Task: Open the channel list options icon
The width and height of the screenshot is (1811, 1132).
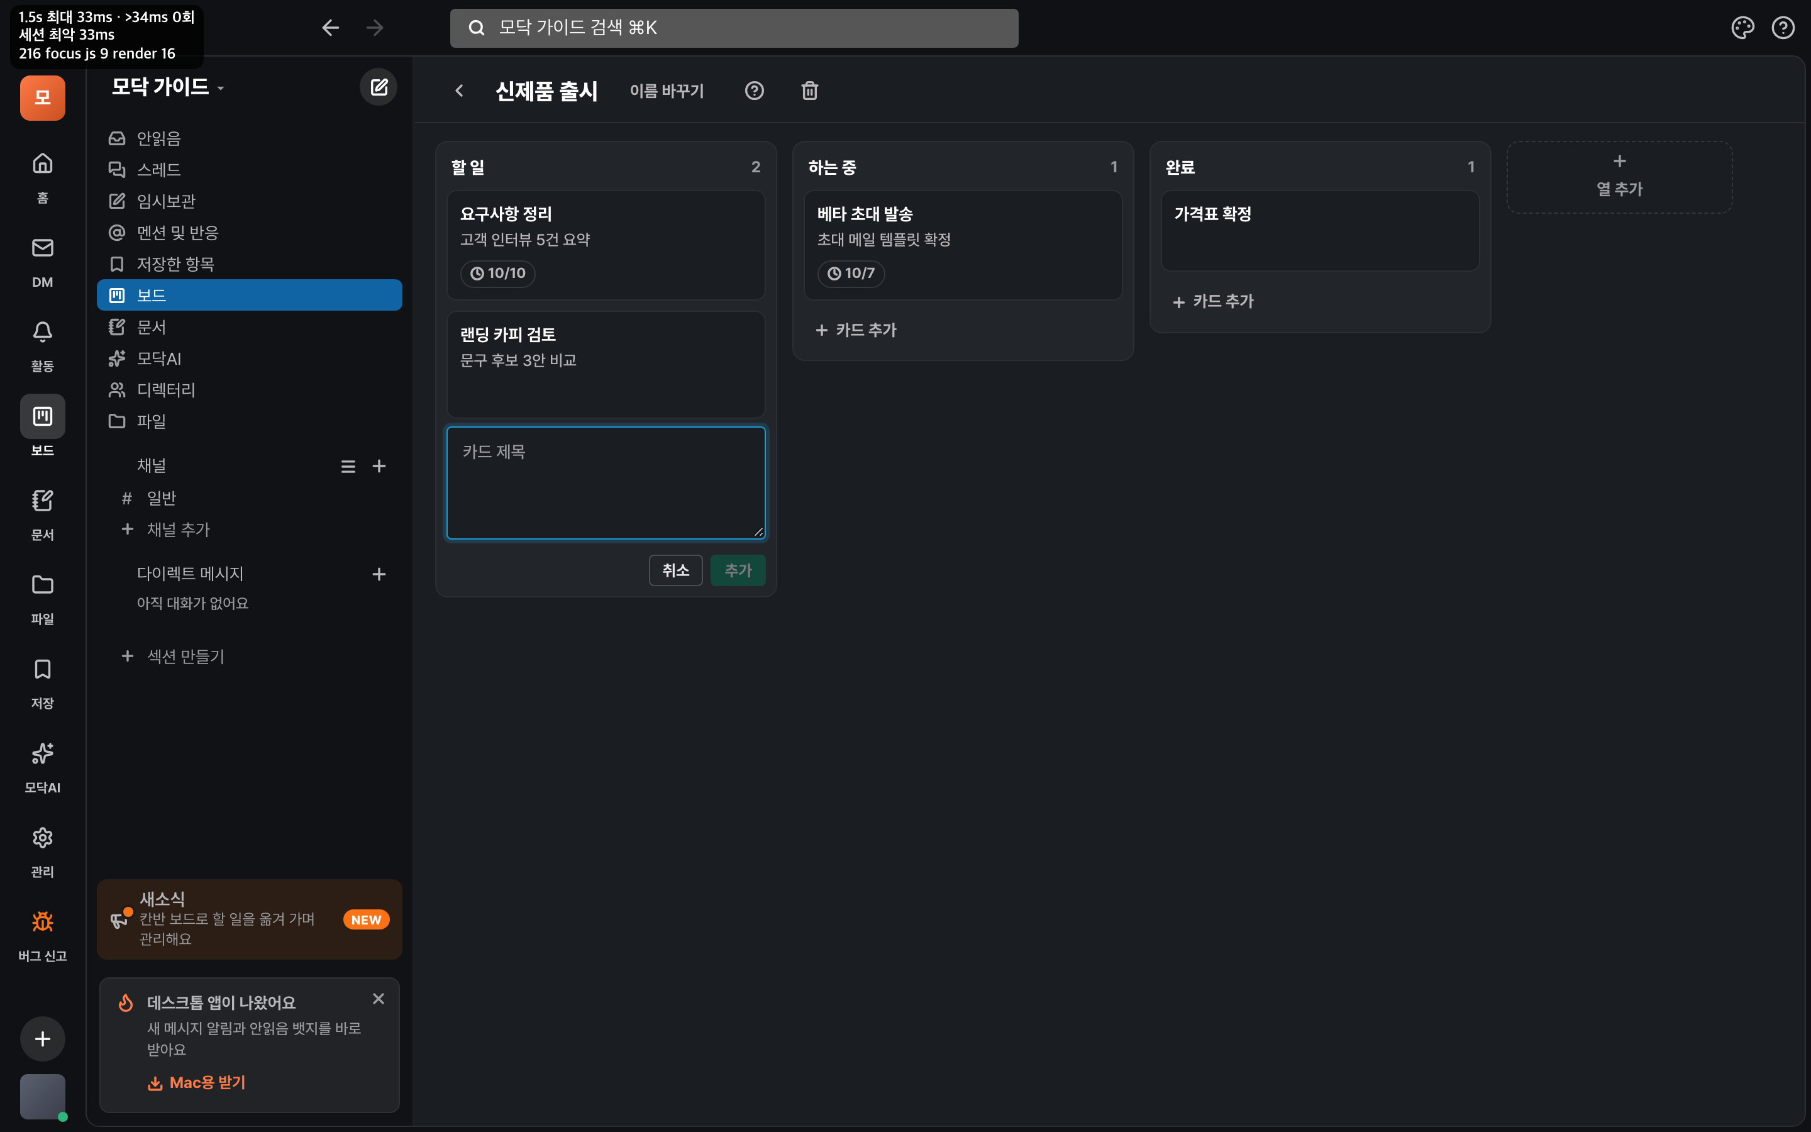Action: 348,467
